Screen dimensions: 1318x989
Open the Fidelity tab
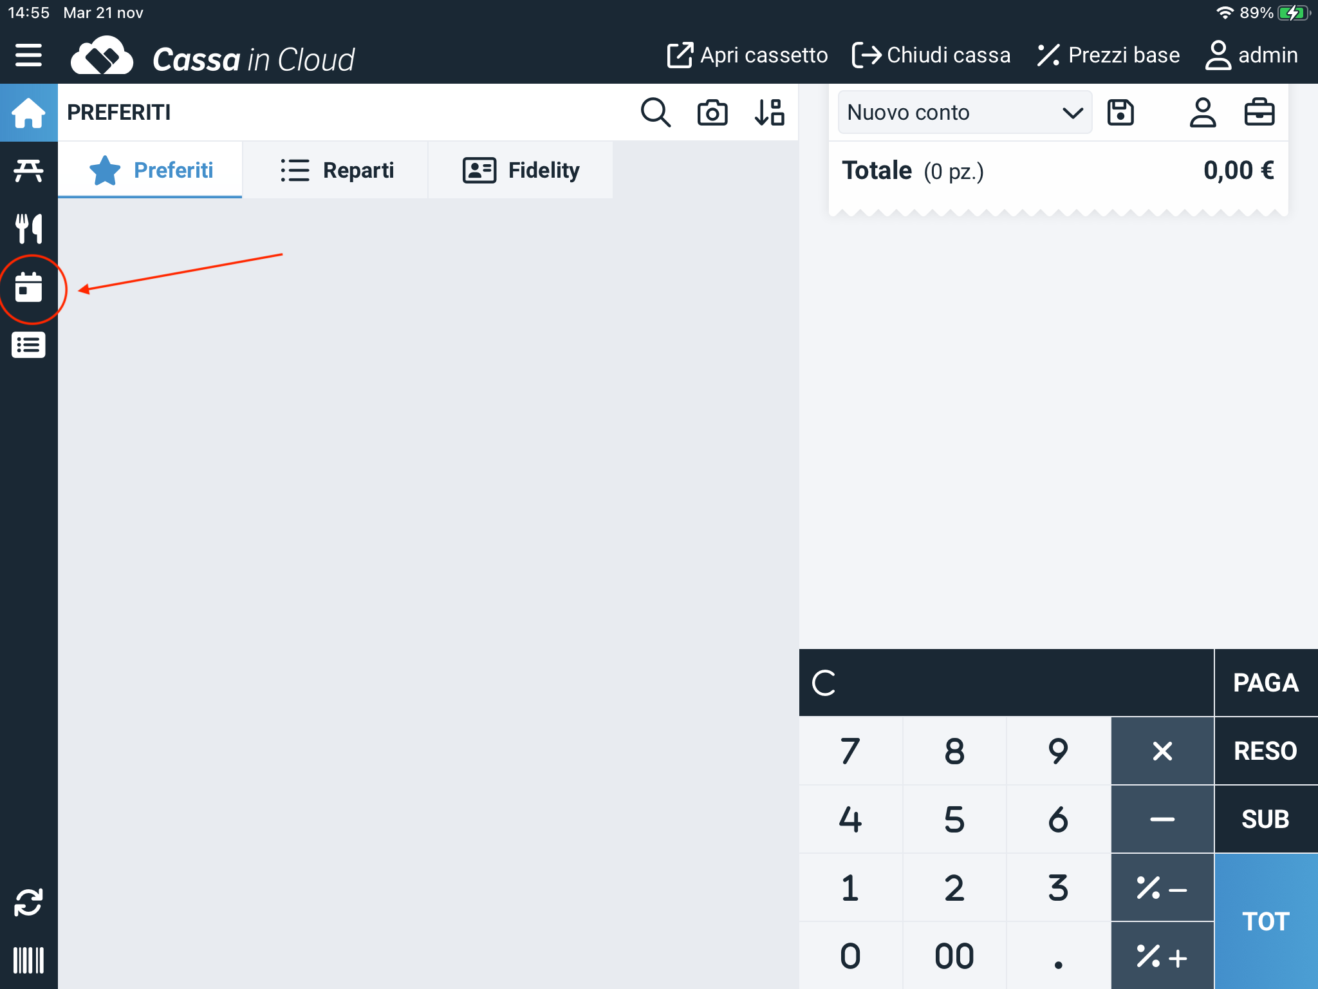coord(521,171)
